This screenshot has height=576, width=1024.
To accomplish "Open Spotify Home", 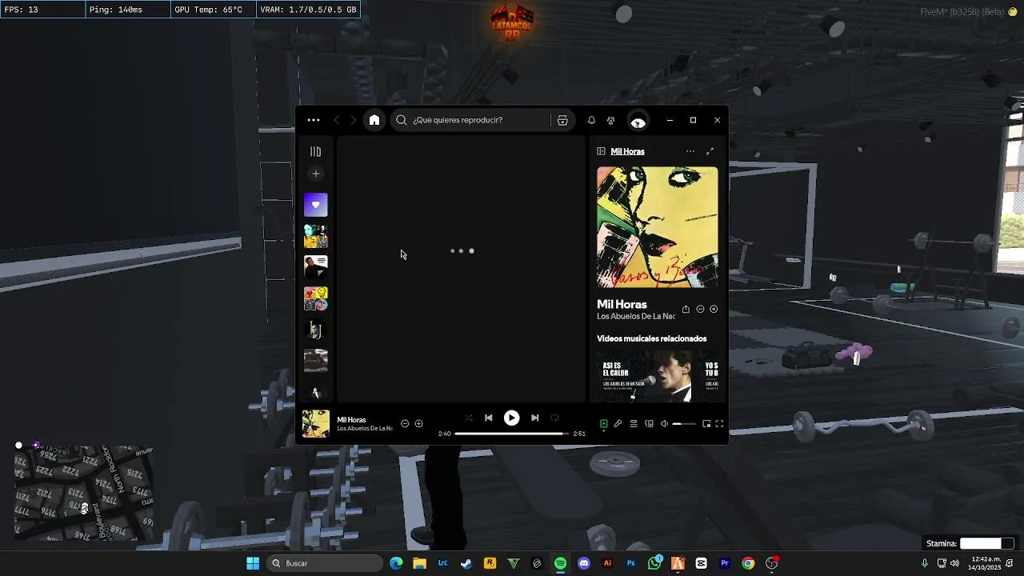I will click(374, 120).
